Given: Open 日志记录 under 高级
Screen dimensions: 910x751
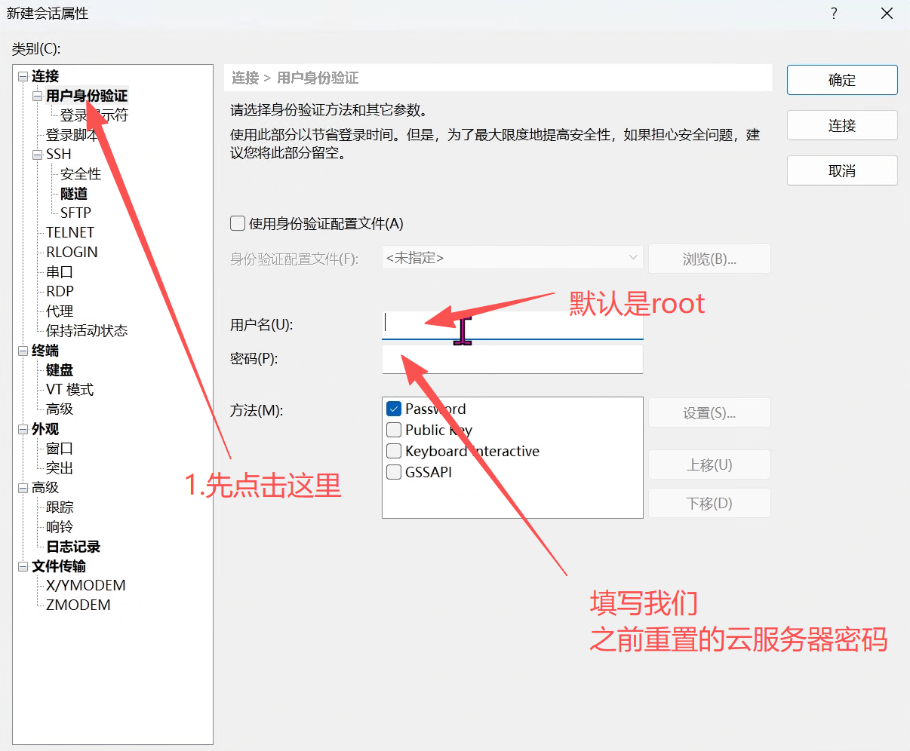Looking at the screenshot, I should [x=73, y=547].
